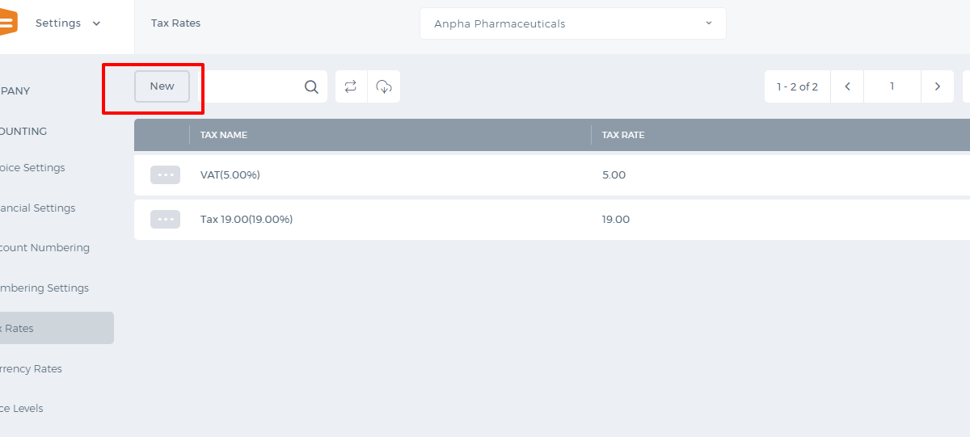
Task: Select Invoice Settings in sidebar
Action: point(32,168)
